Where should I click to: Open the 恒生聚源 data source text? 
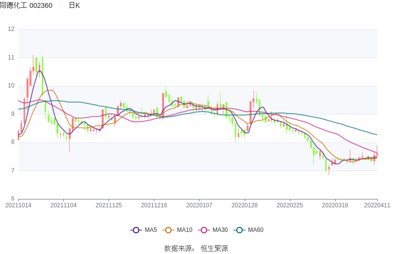[214, 249]
